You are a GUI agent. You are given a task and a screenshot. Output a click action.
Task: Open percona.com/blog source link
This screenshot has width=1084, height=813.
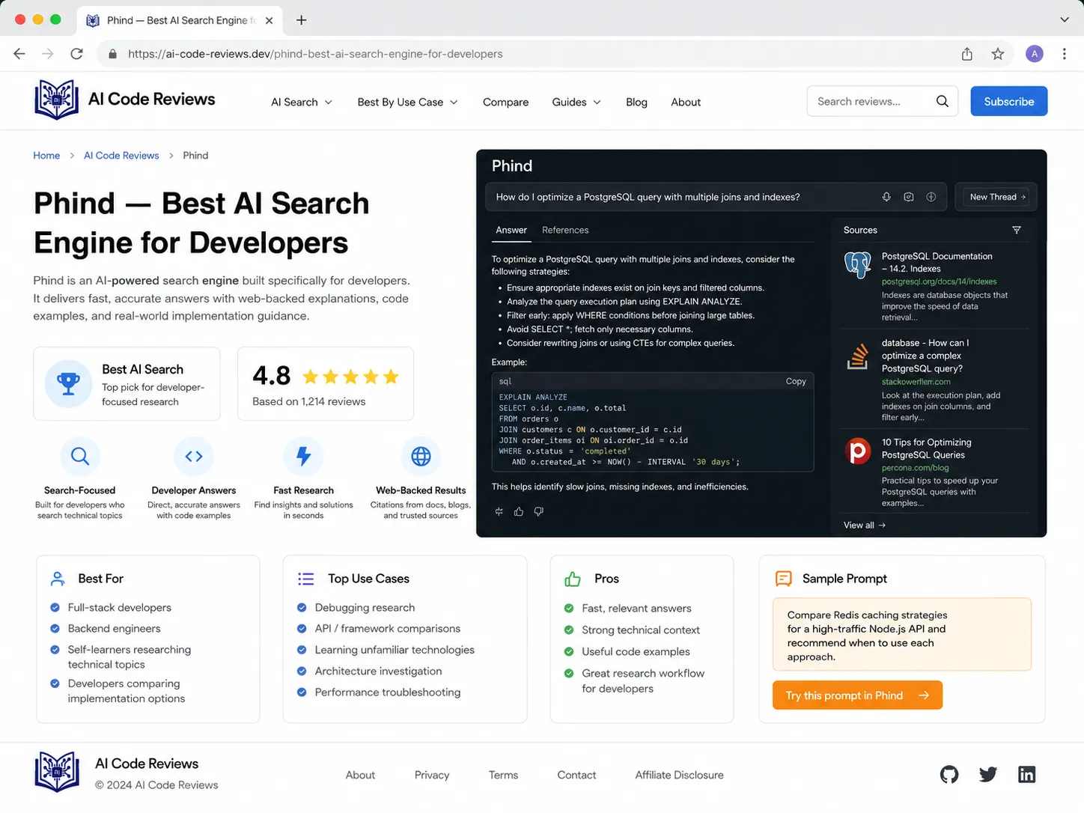[x=915, y=468]
